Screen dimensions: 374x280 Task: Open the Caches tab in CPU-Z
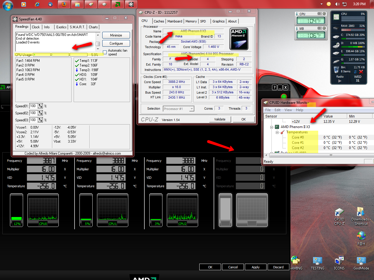tap(159, 21)
